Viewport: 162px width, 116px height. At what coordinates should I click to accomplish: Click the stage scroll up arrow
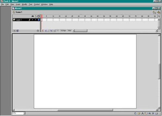click(x=159, y=35)
